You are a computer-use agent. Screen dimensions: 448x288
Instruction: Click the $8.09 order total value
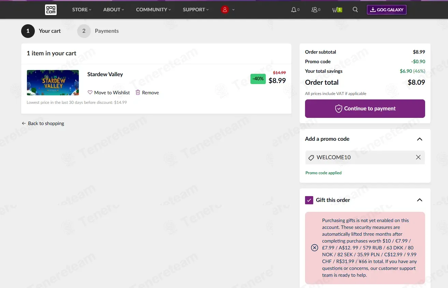(x=416, y=82)
